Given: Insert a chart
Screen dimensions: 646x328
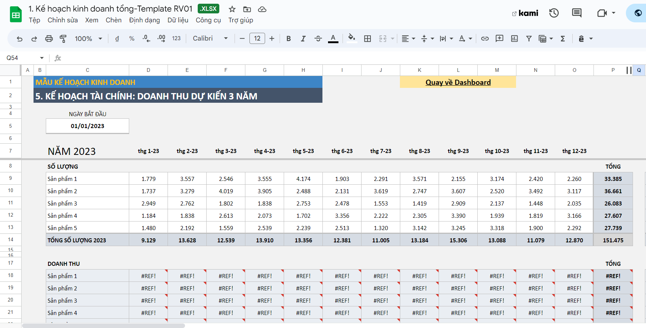Looking at the screenshot, I should [x=515, y=39].
